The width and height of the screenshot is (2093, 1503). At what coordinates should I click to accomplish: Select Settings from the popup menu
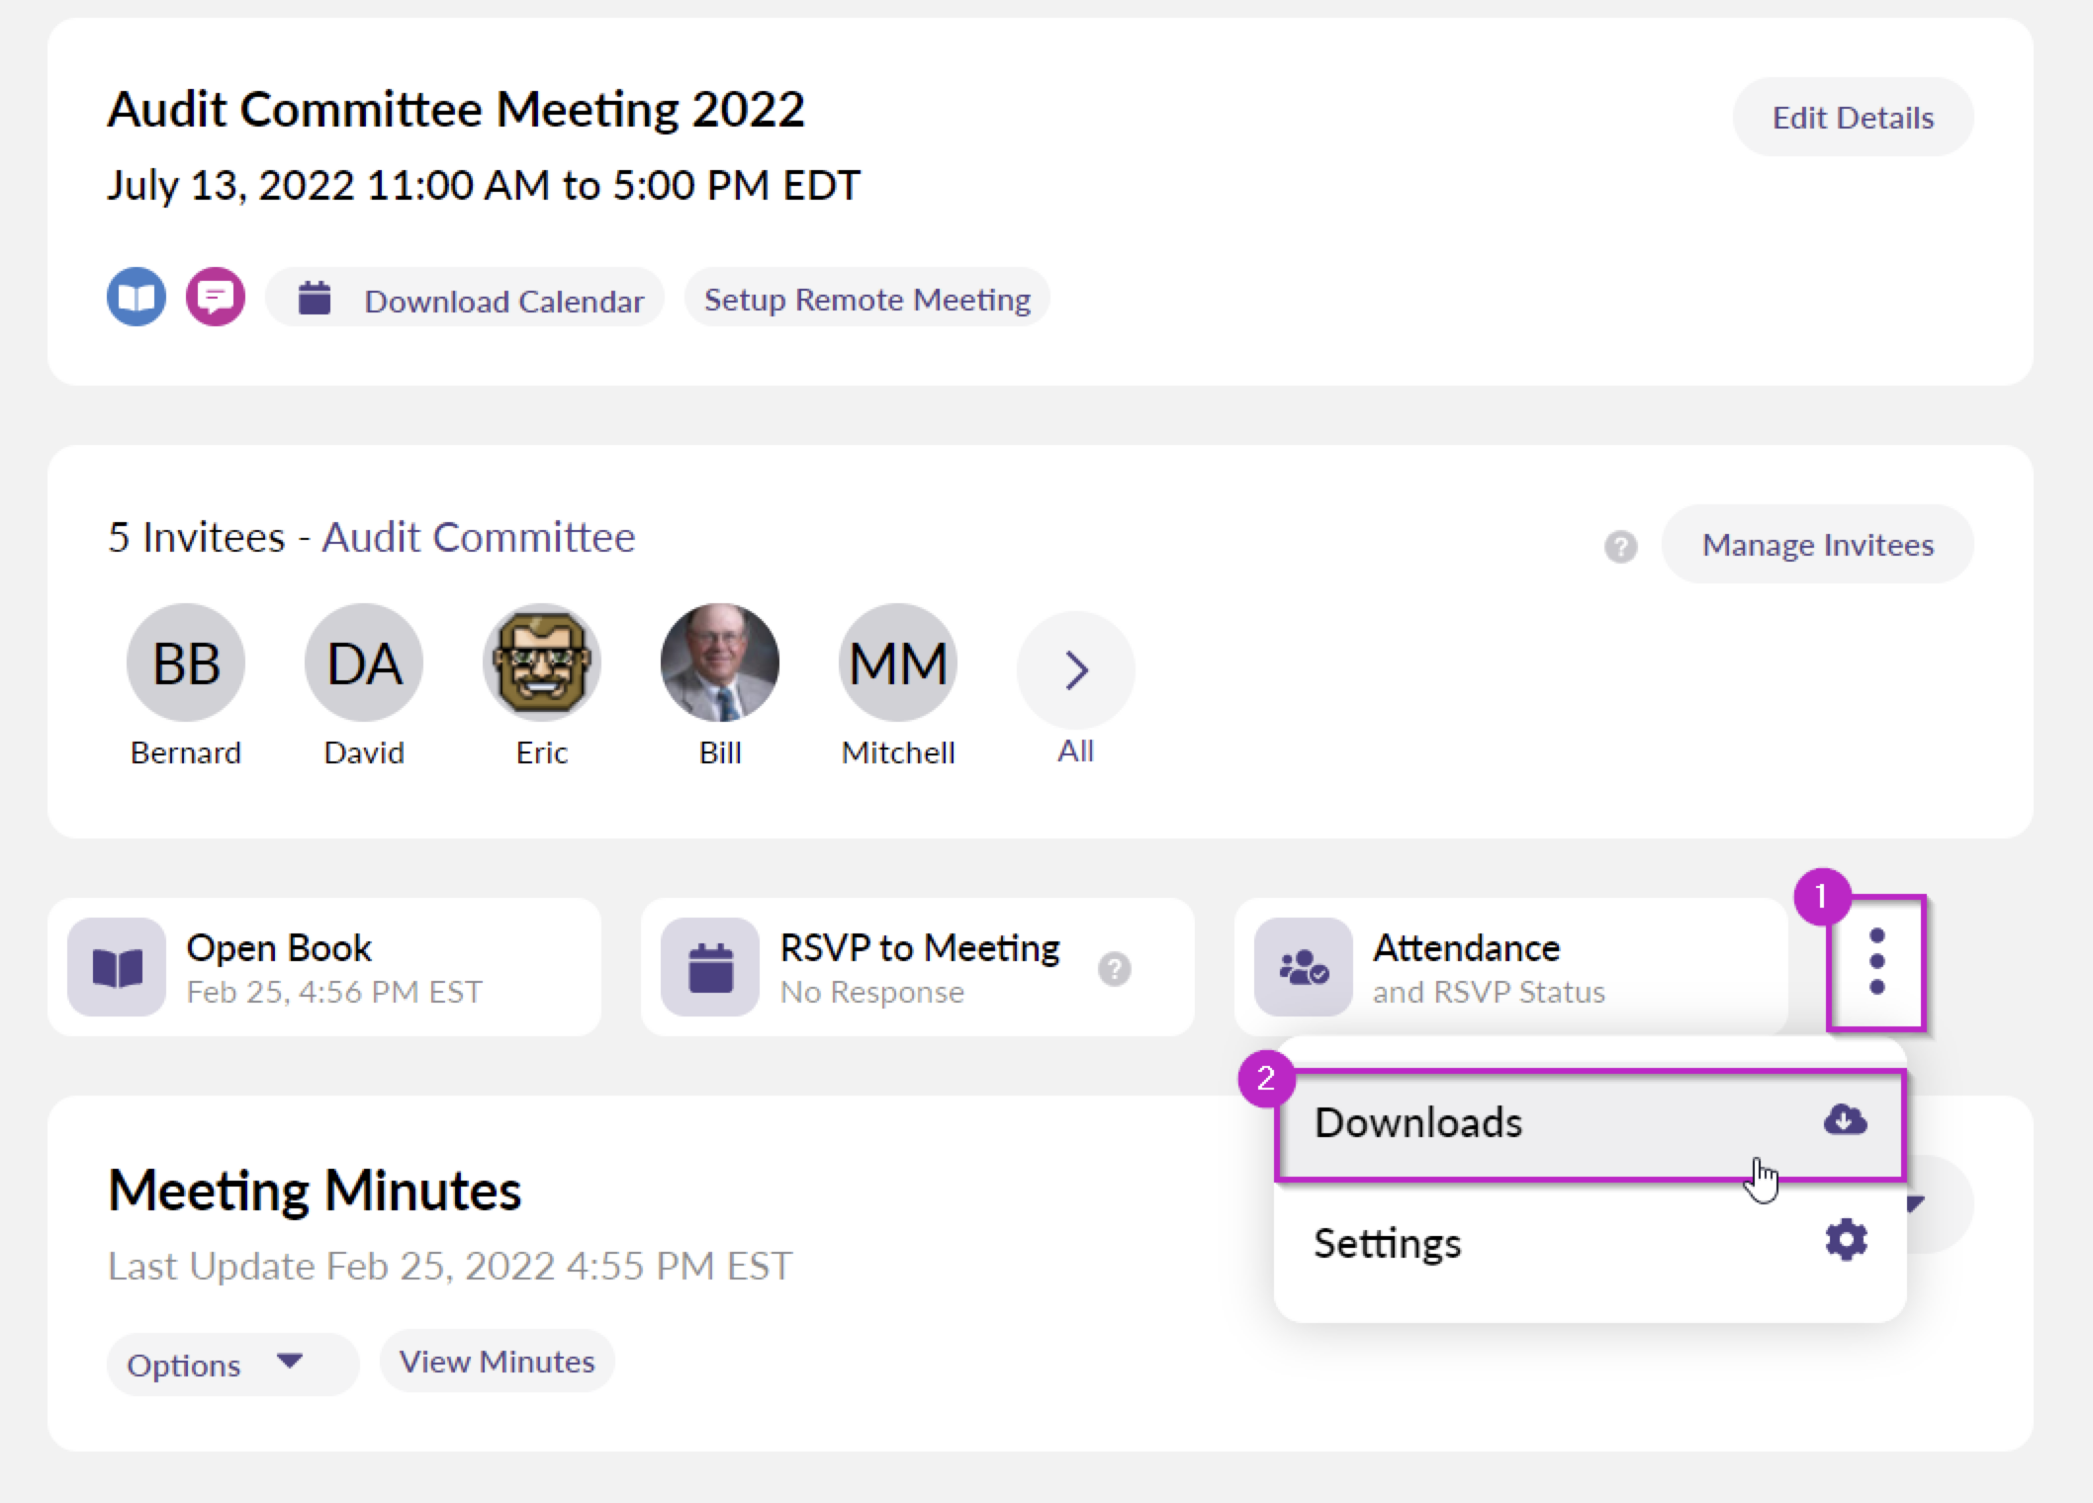(x=1590, y=1243)
